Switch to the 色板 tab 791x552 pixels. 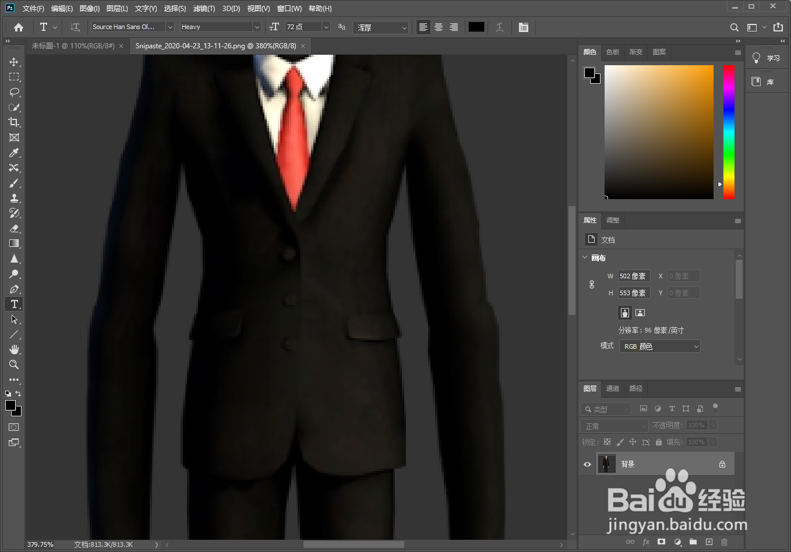coord(613,52)
